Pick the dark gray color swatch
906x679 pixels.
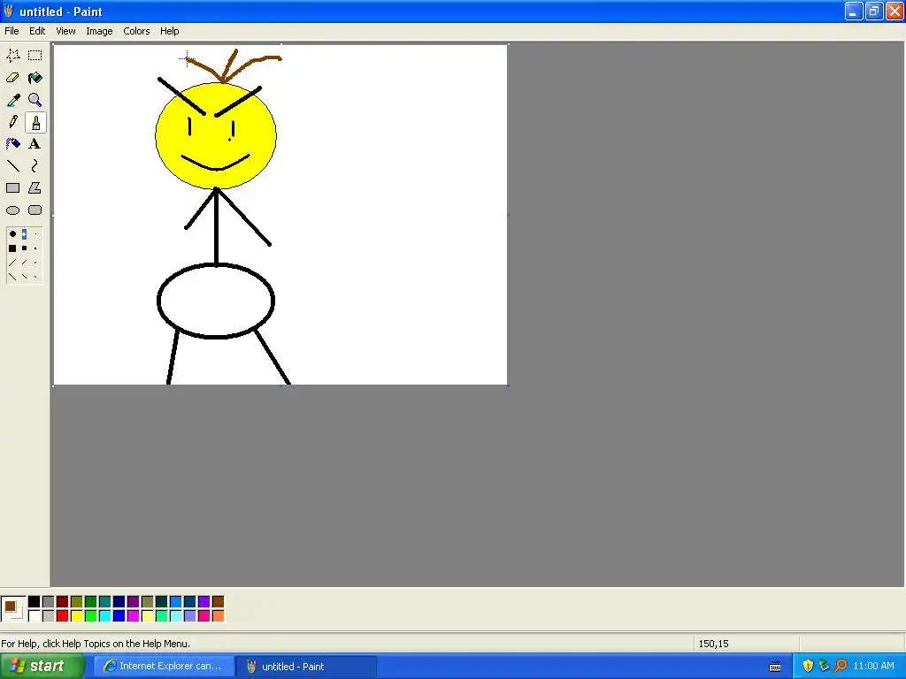[48, 602]
